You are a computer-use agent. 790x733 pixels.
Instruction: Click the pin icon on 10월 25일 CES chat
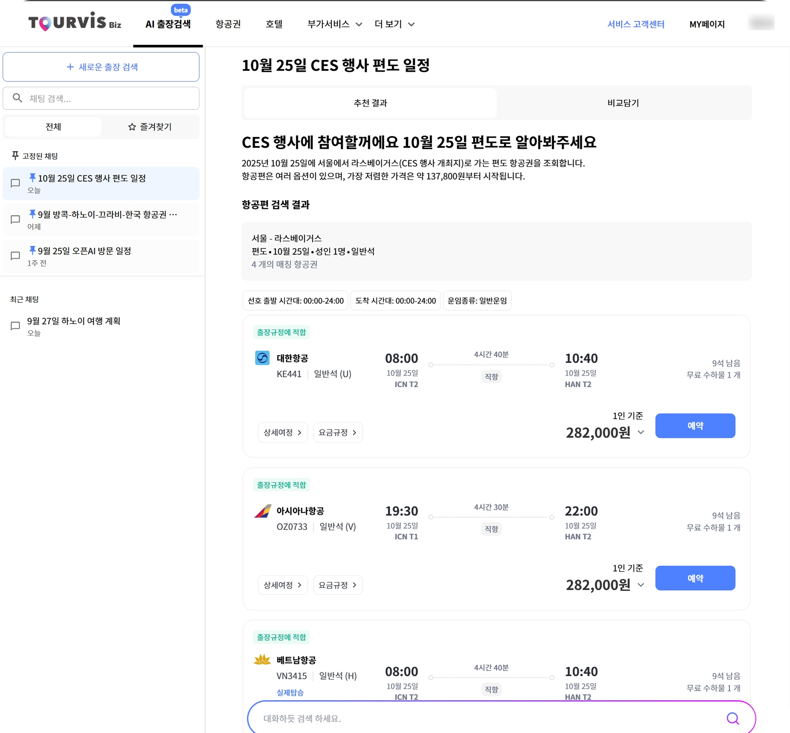click(x=33, y=177)
